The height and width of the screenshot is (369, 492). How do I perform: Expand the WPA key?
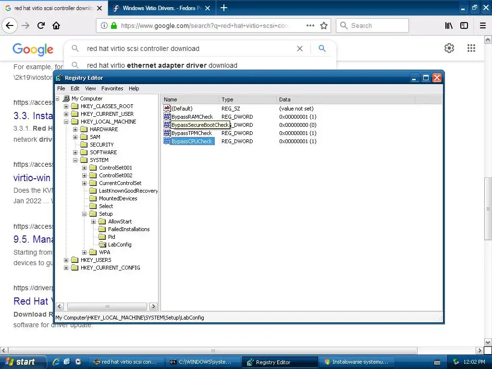84,253
